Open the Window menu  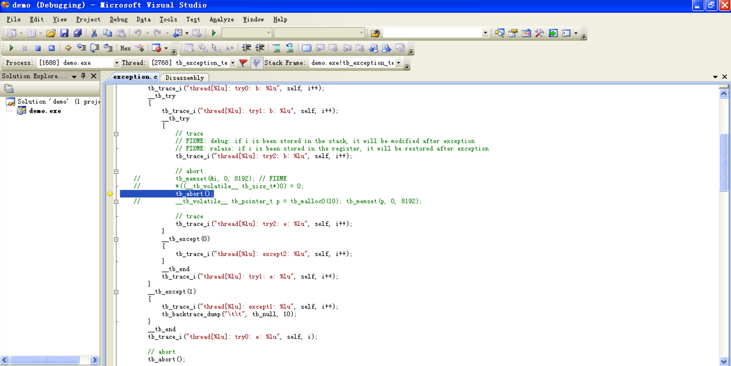point(253,19)
